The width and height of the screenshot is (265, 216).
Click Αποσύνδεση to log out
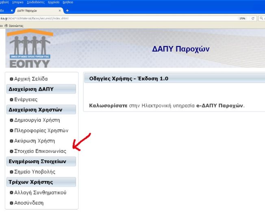pos(29,203)
